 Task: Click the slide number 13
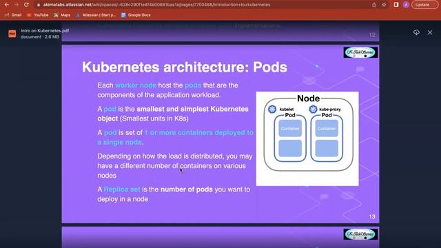(x=372, y=217)
